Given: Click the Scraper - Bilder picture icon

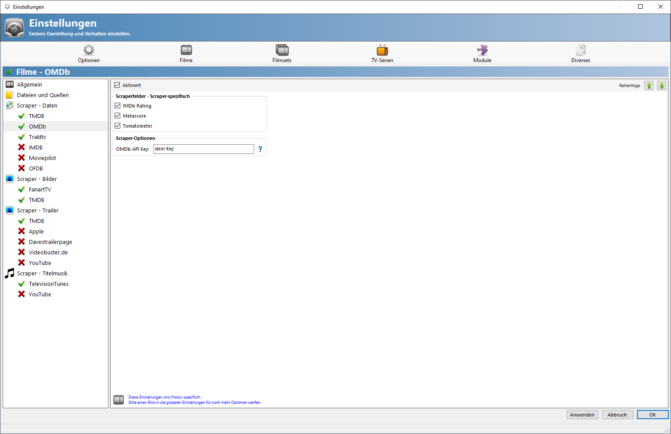Looking at the screenshot, I should [x=10, y=179].
